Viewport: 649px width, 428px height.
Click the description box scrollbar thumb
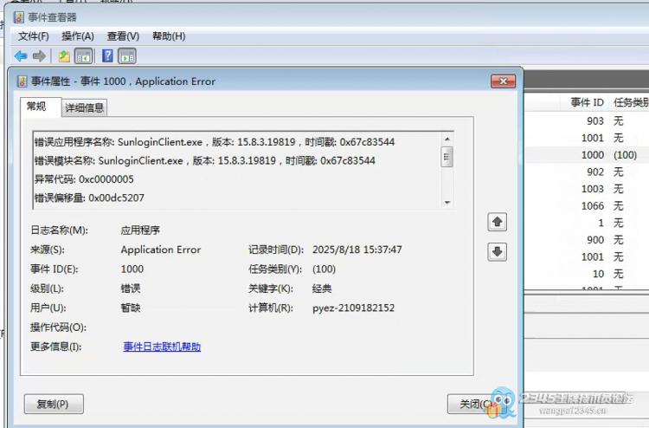click(x=447, y=157)
